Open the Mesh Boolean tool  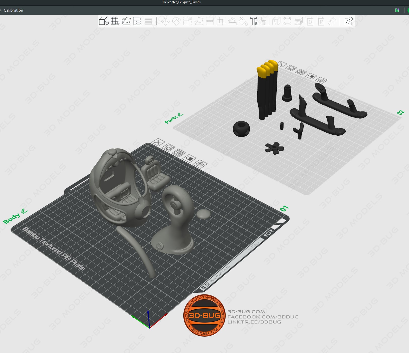(x=221, y=21)
